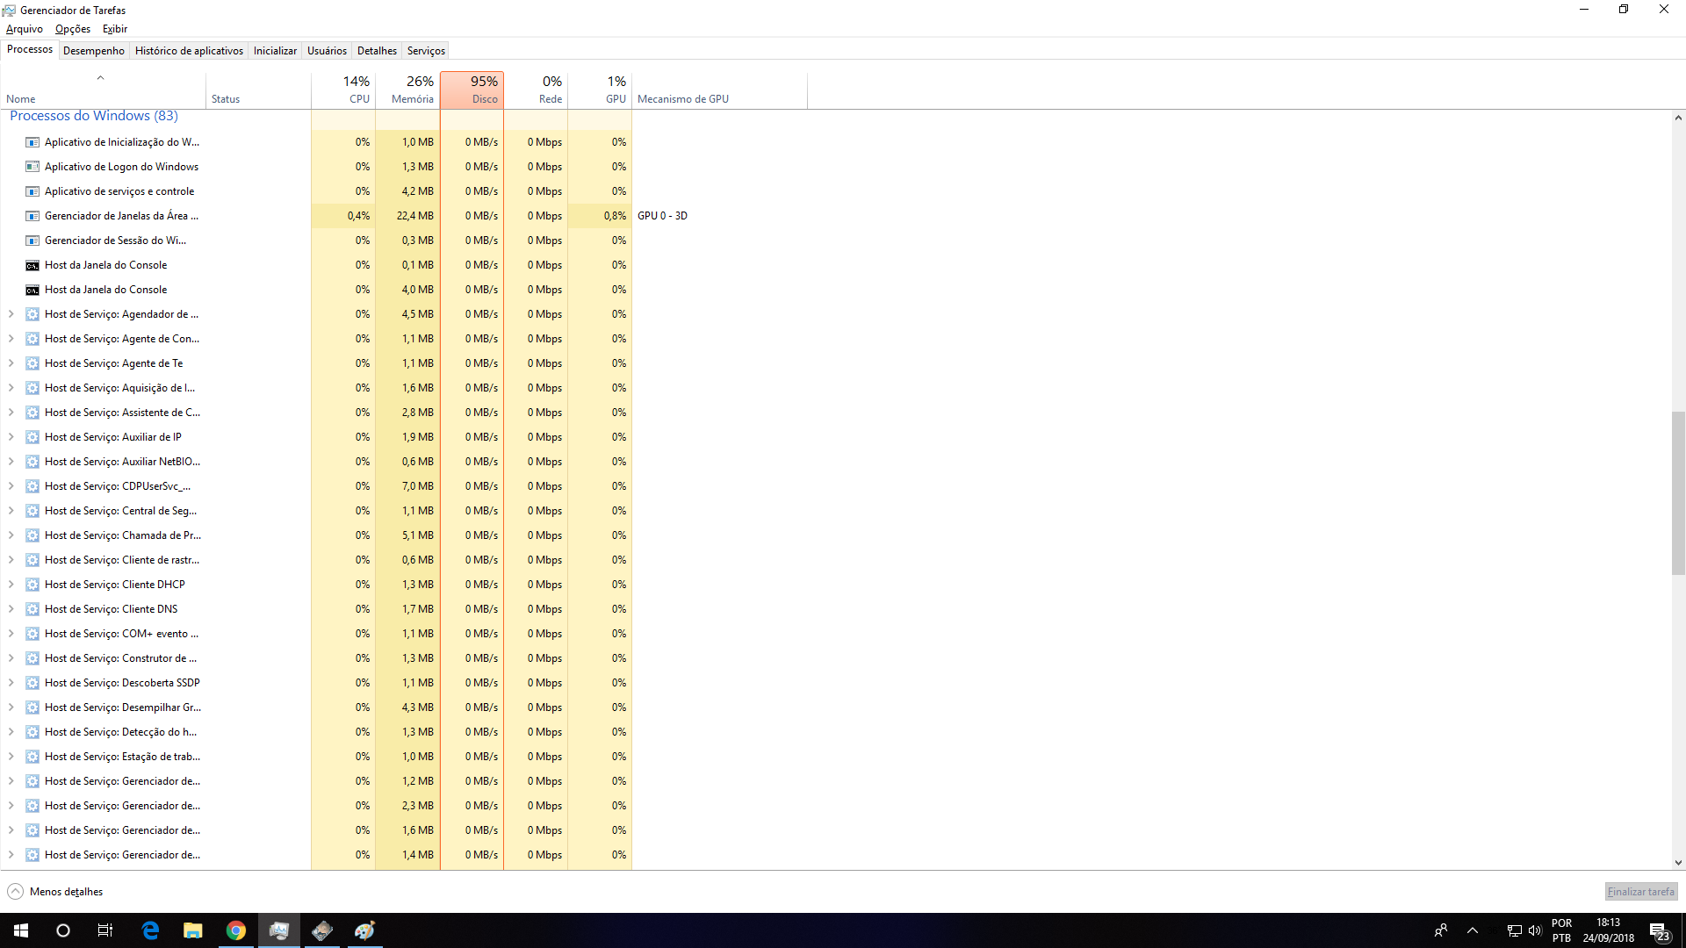This screenshot has width=1686, height=948.
Task: Click the Task Manager title bar icon
Action: (9, 11)
